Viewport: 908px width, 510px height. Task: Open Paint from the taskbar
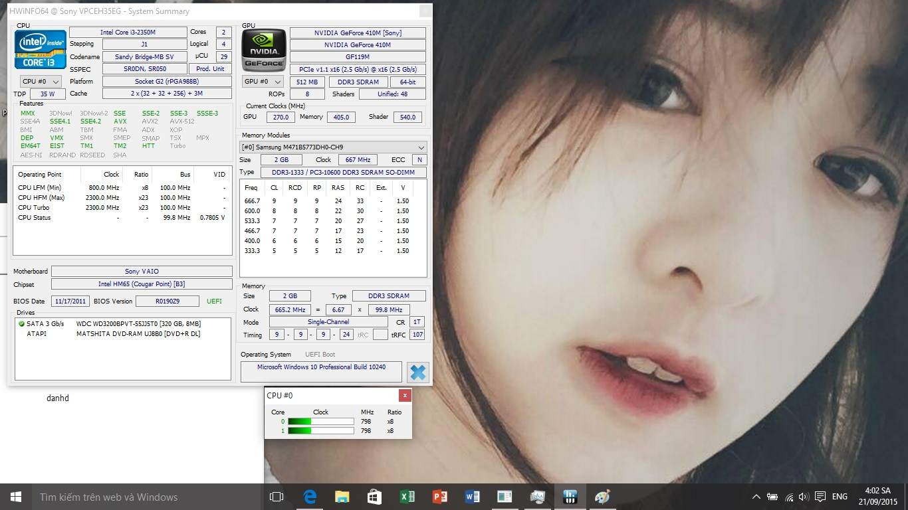click(602, 497)
